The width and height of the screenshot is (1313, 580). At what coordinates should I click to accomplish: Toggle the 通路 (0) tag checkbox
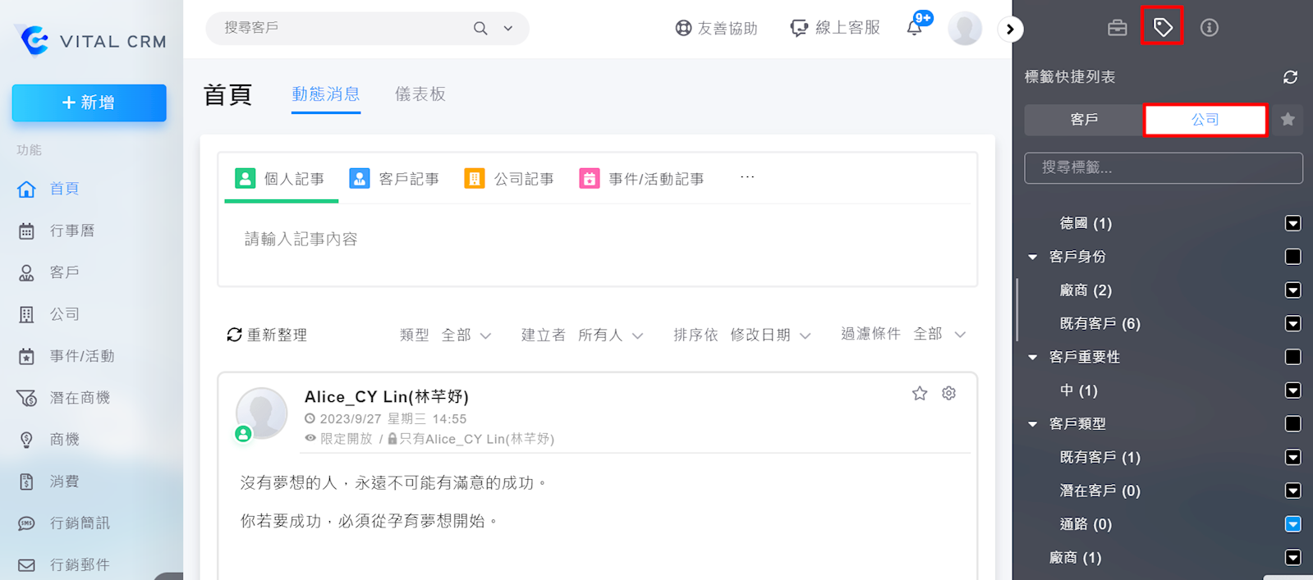click(x=1293, y=524)
